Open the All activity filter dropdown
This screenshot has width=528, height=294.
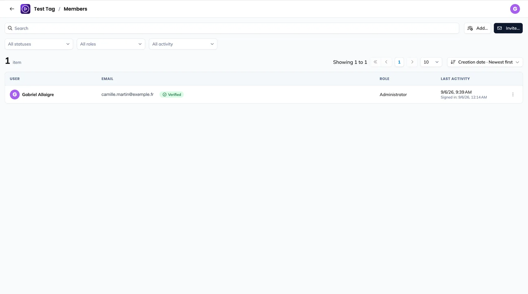click(x=183, y=44)
